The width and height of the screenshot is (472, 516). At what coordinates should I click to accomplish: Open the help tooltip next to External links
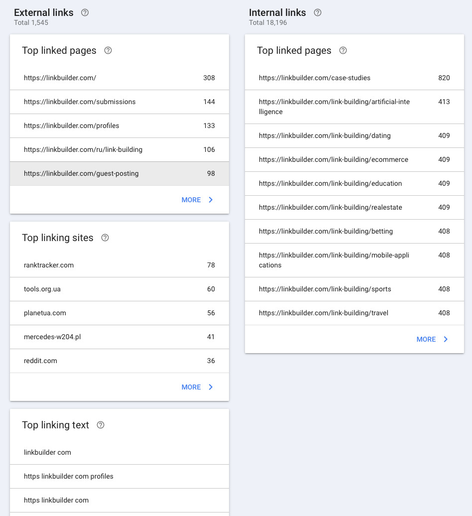[x=85, y=13]
